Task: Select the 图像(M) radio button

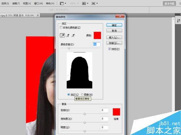Action: click(82, 95)
